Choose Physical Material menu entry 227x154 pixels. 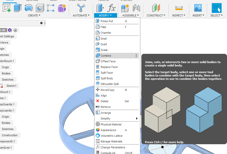point(117,124)
